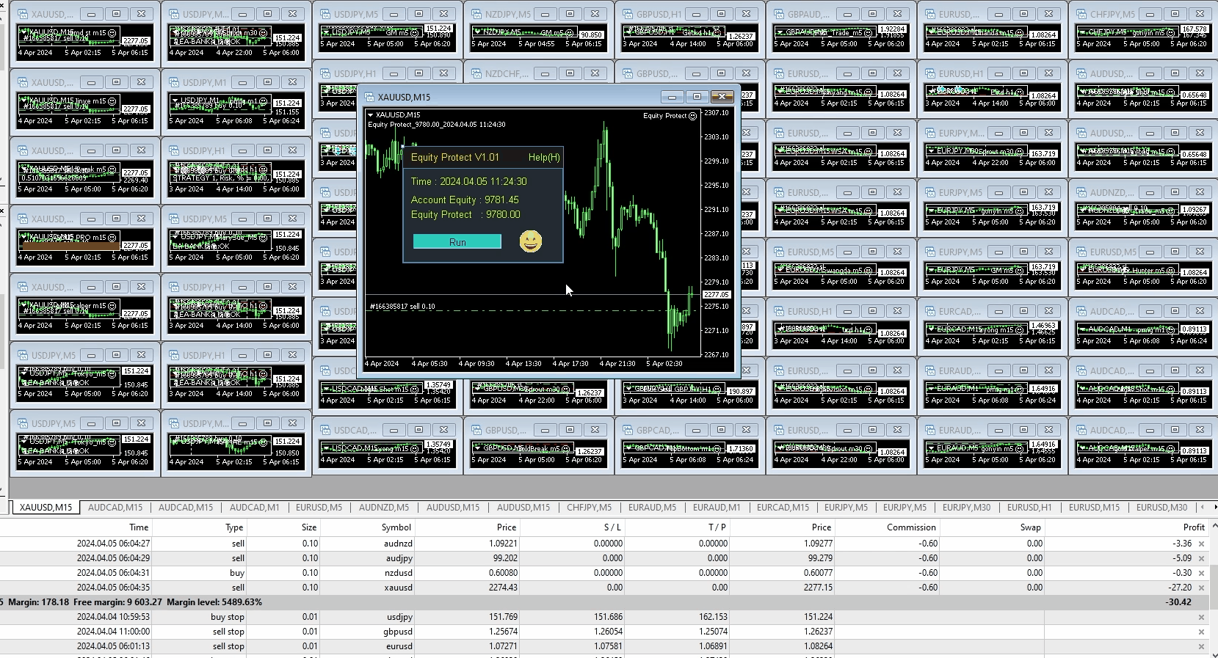This screenshot has height=658, width=1218.
Task: Click the -27.20 profit value
Action: click(x=1180, y=588)
